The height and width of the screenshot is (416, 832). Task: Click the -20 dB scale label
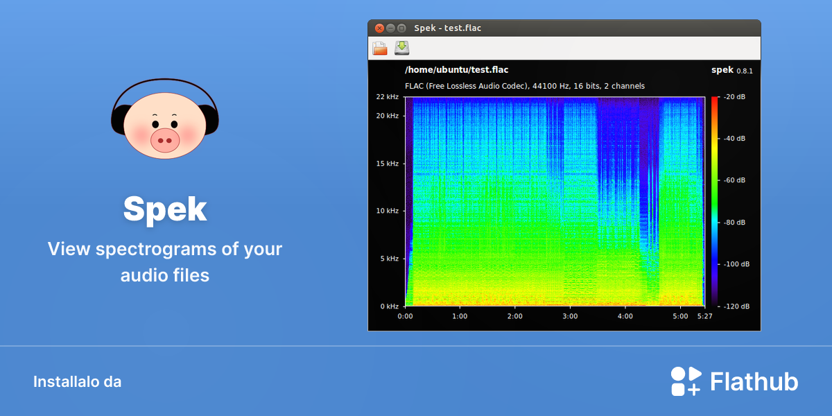click(734, 97)
